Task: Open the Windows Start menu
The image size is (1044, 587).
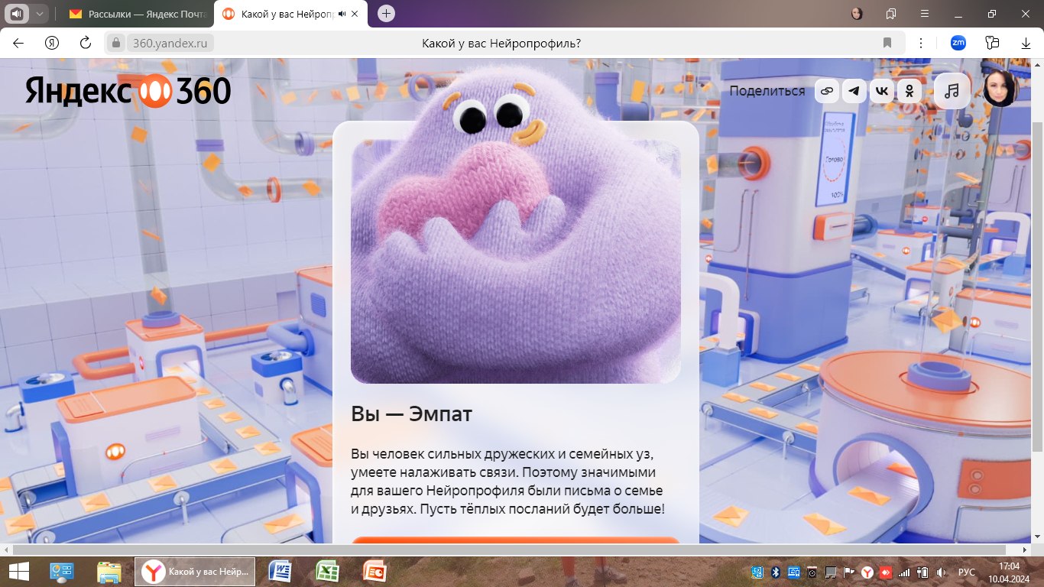Action: [18, 572]
